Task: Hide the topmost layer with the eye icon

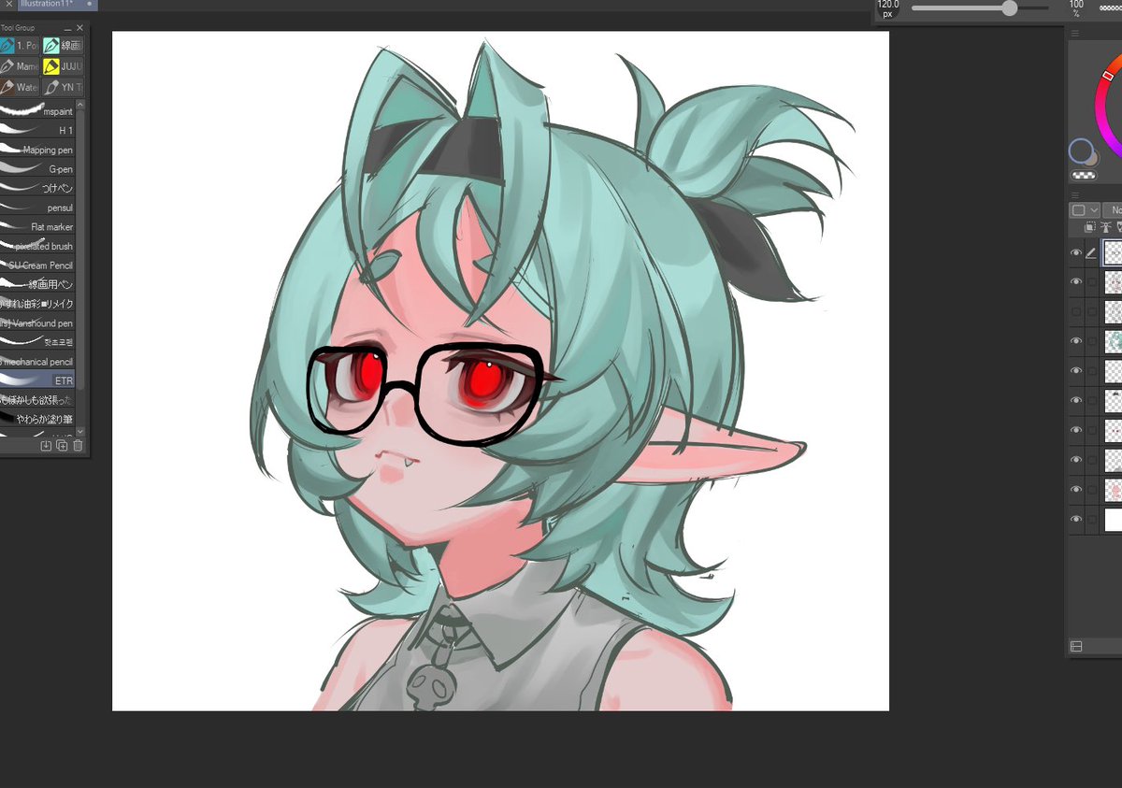Action: (1076, 252)
